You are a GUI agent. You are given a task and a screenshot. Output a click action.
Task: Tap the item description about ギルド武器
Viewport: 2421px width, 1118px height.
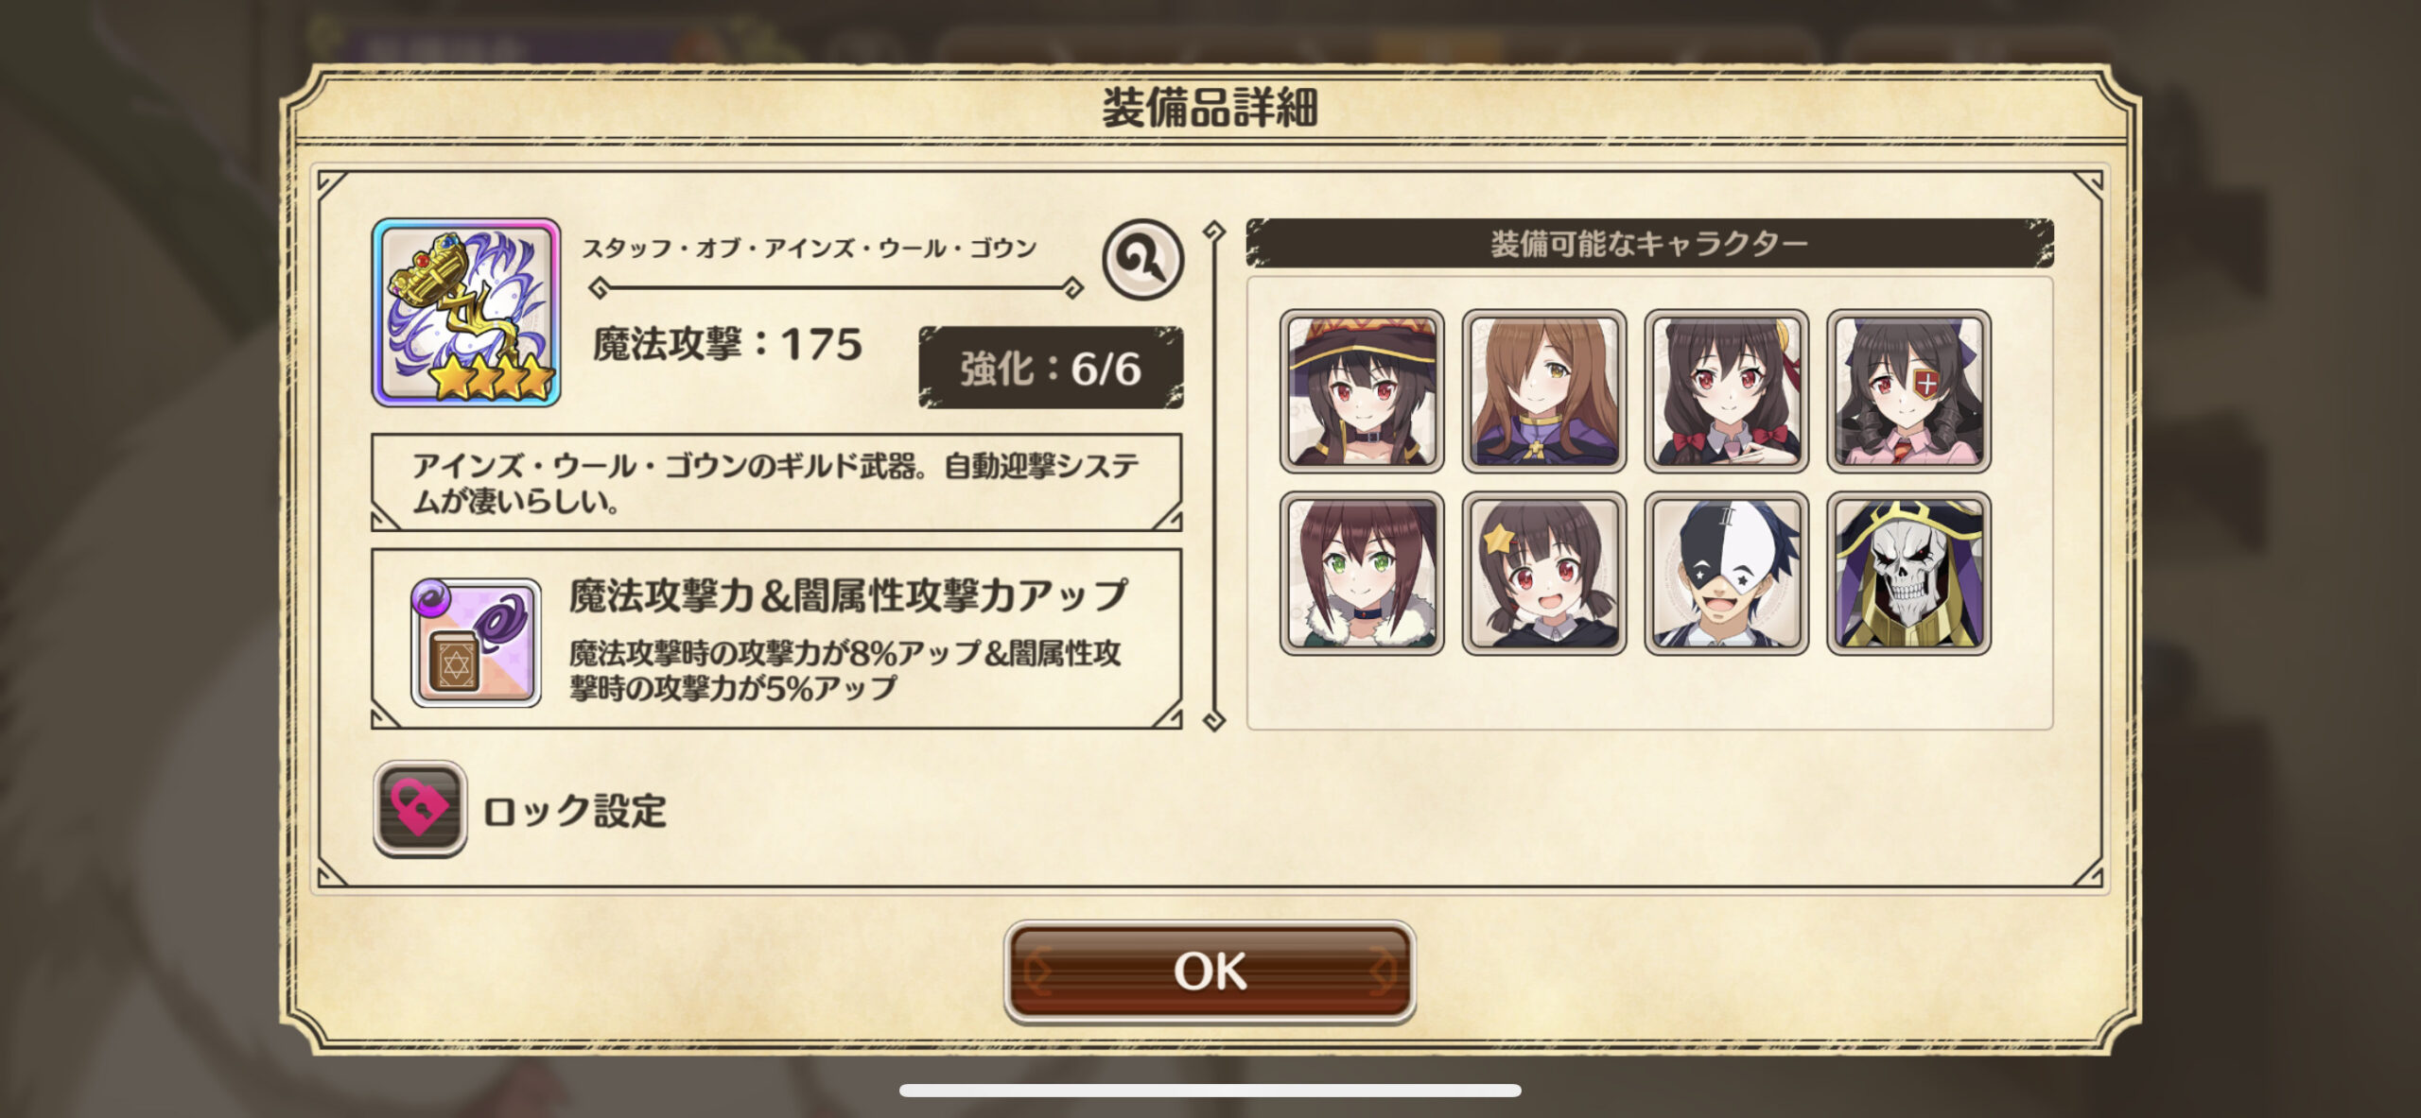pyautogui.click(x=776, y=483)
